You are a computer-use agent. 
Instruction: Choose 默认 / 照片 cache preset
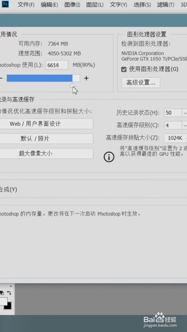tap(46, 139)
